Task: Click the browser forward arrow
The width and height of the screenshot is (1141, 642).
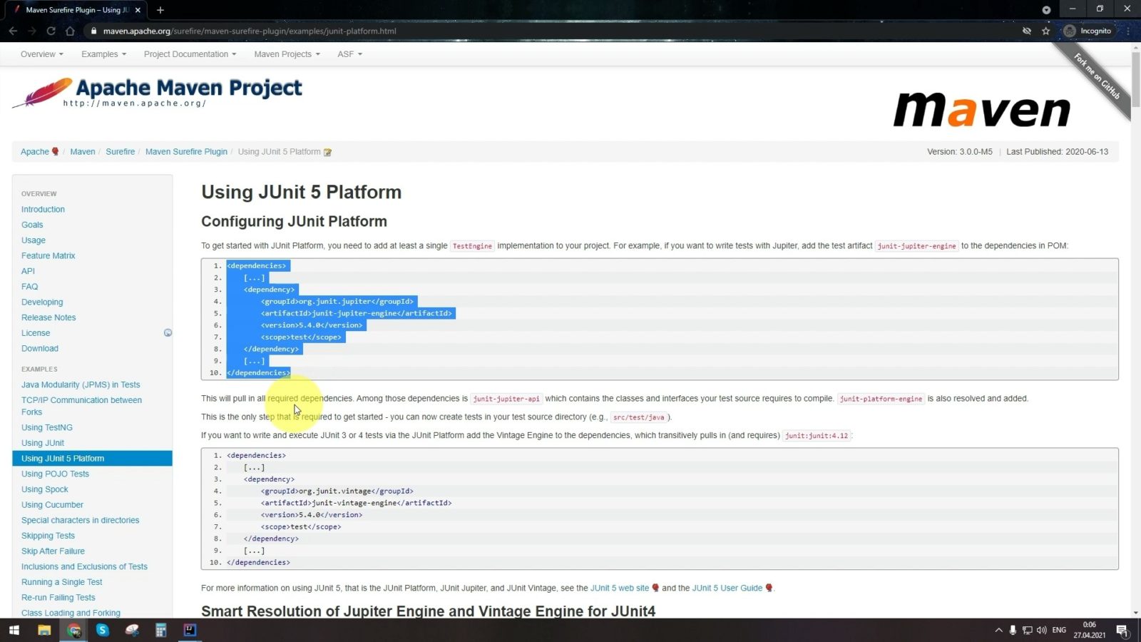Action: click(x=32, y=31)
